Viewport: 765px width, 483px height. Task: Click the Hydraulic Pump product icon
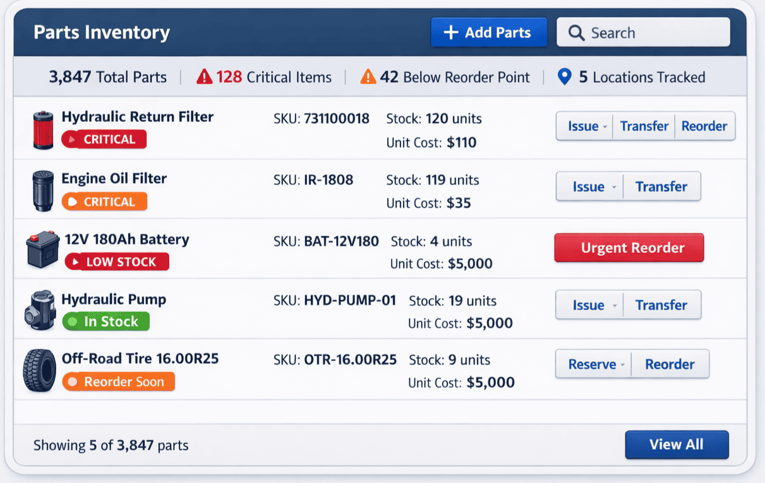(40, 310)
